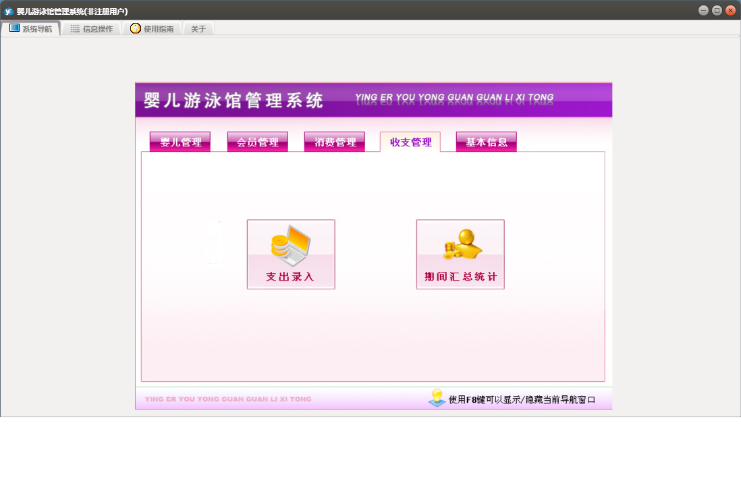Switch to the 消费管理 tab
The image size is (741, 481).
[335, 142]
